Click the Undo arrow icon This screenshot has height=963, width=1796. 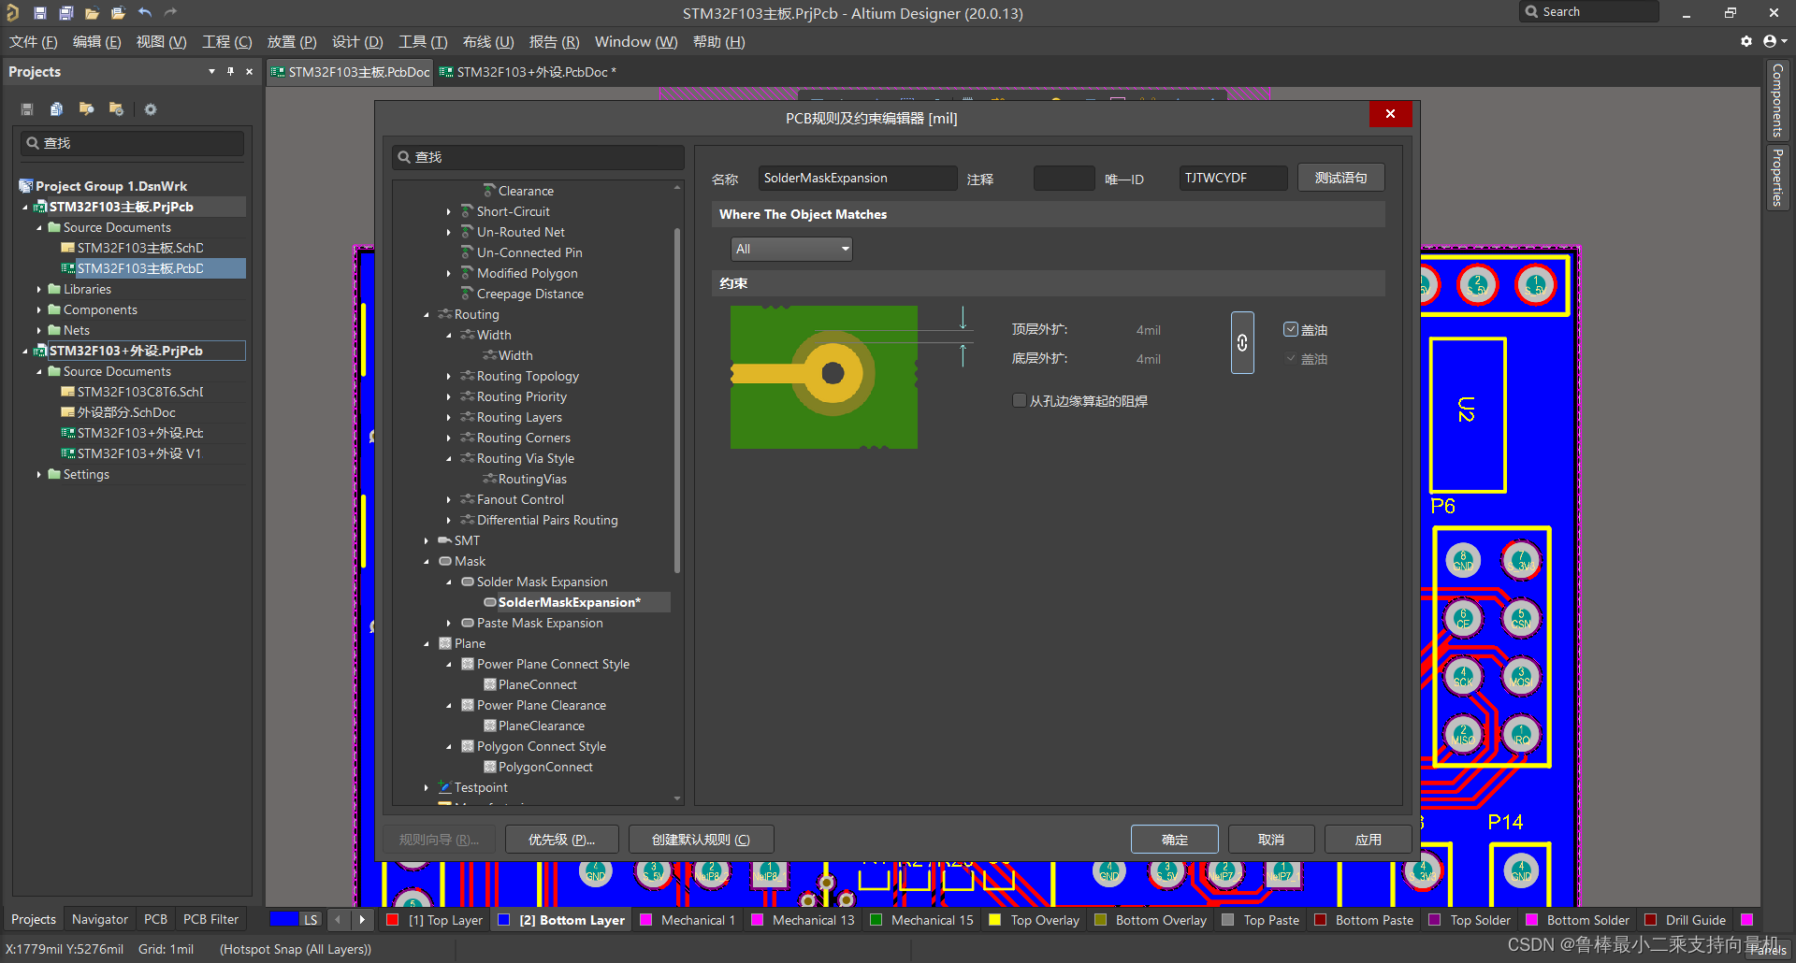(x=144, y=13)
